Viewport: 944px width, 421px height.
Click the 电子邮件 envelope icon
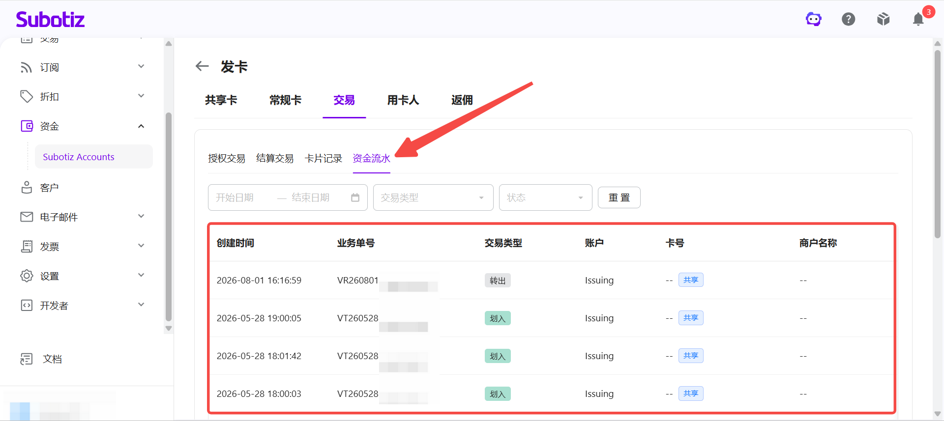tap(27, 217)
